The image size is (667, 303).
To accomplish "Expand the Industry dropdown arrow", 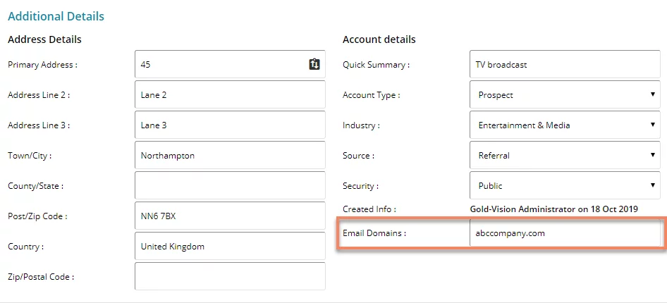I will point(652,125).
